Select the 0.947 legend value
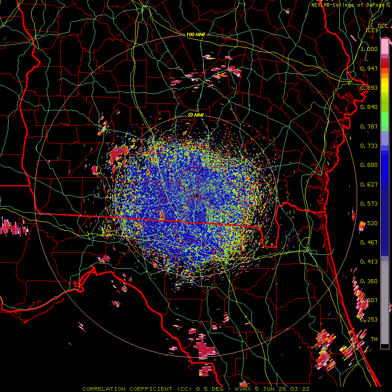The width and height of the screenshot is (392, 392). click(369, 68)
